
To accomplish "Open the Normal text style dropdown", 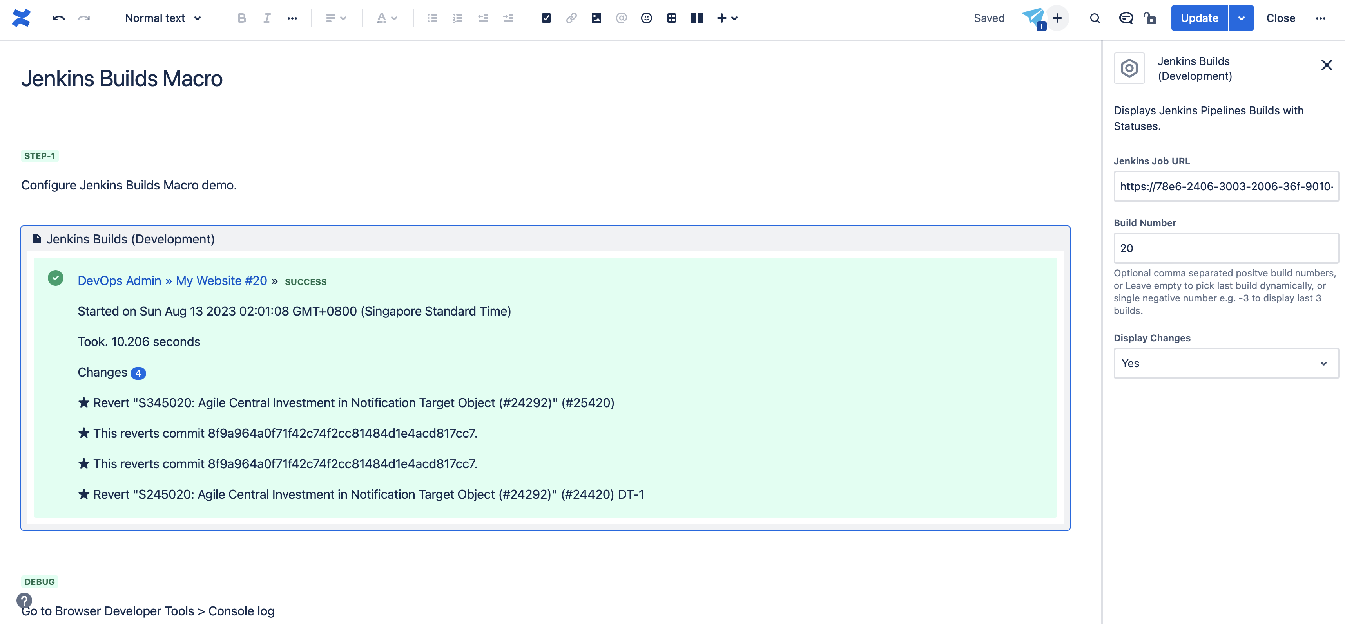I will 162,18.
